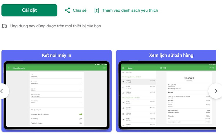Viewport: 222px width, 138px height.
Task: Enable the Tự động in hóa đơn switch
Action: coord(80,123)
